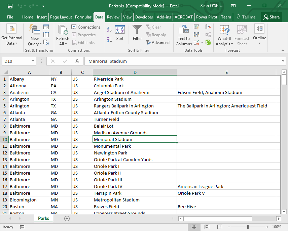Viewport: 288px width, 231px height.
Task: Click the Redo arrow
Action: pos(32,6)
